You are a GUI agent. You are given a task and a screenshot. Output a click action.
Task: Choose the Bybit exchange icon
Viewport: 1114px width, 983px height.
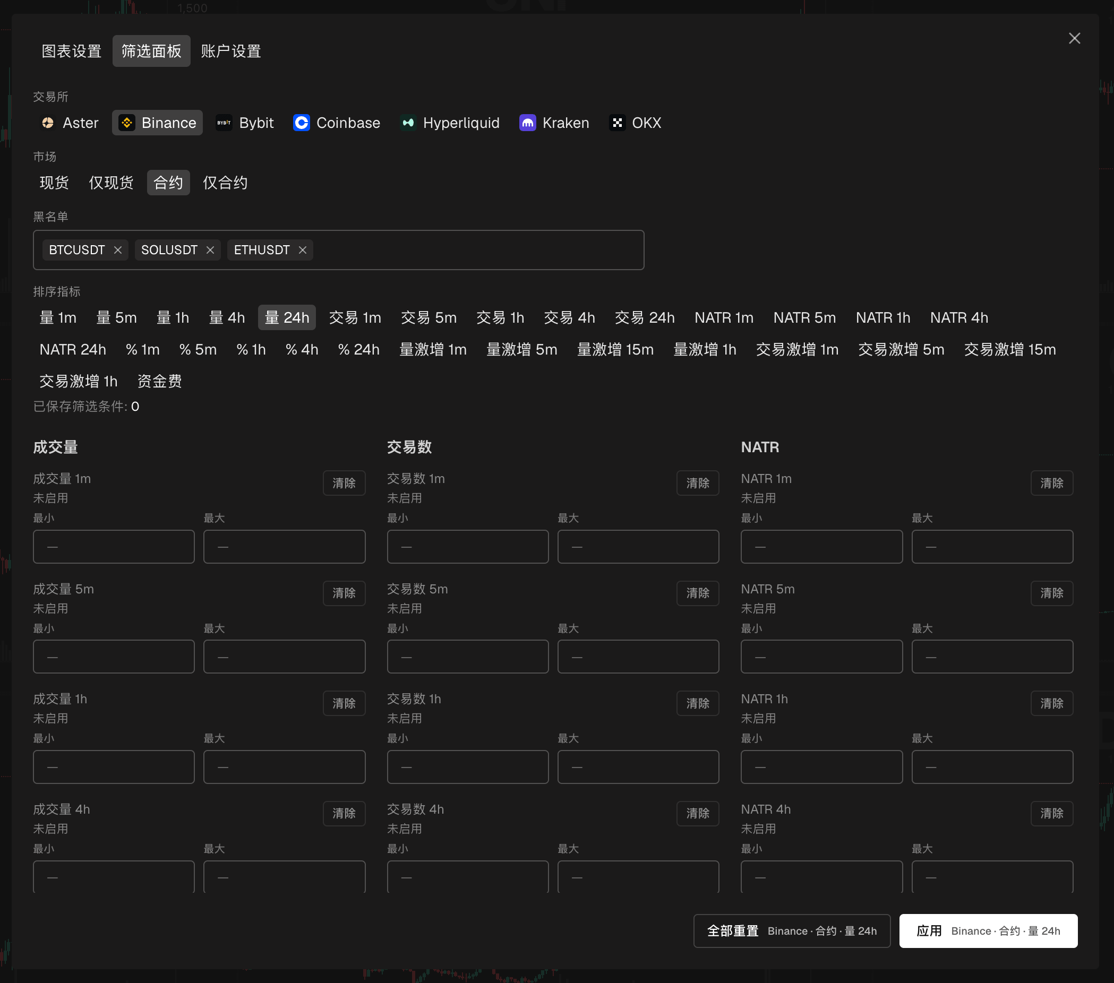pyautogui.click(x=224, y=123)
